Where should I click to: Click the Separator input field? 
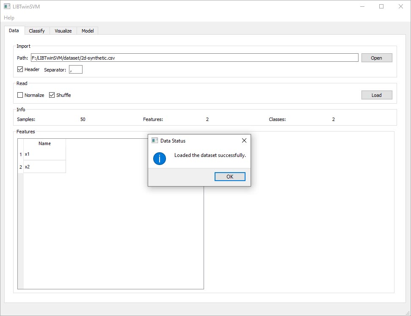pyautogui.click(x=76, y=69)
